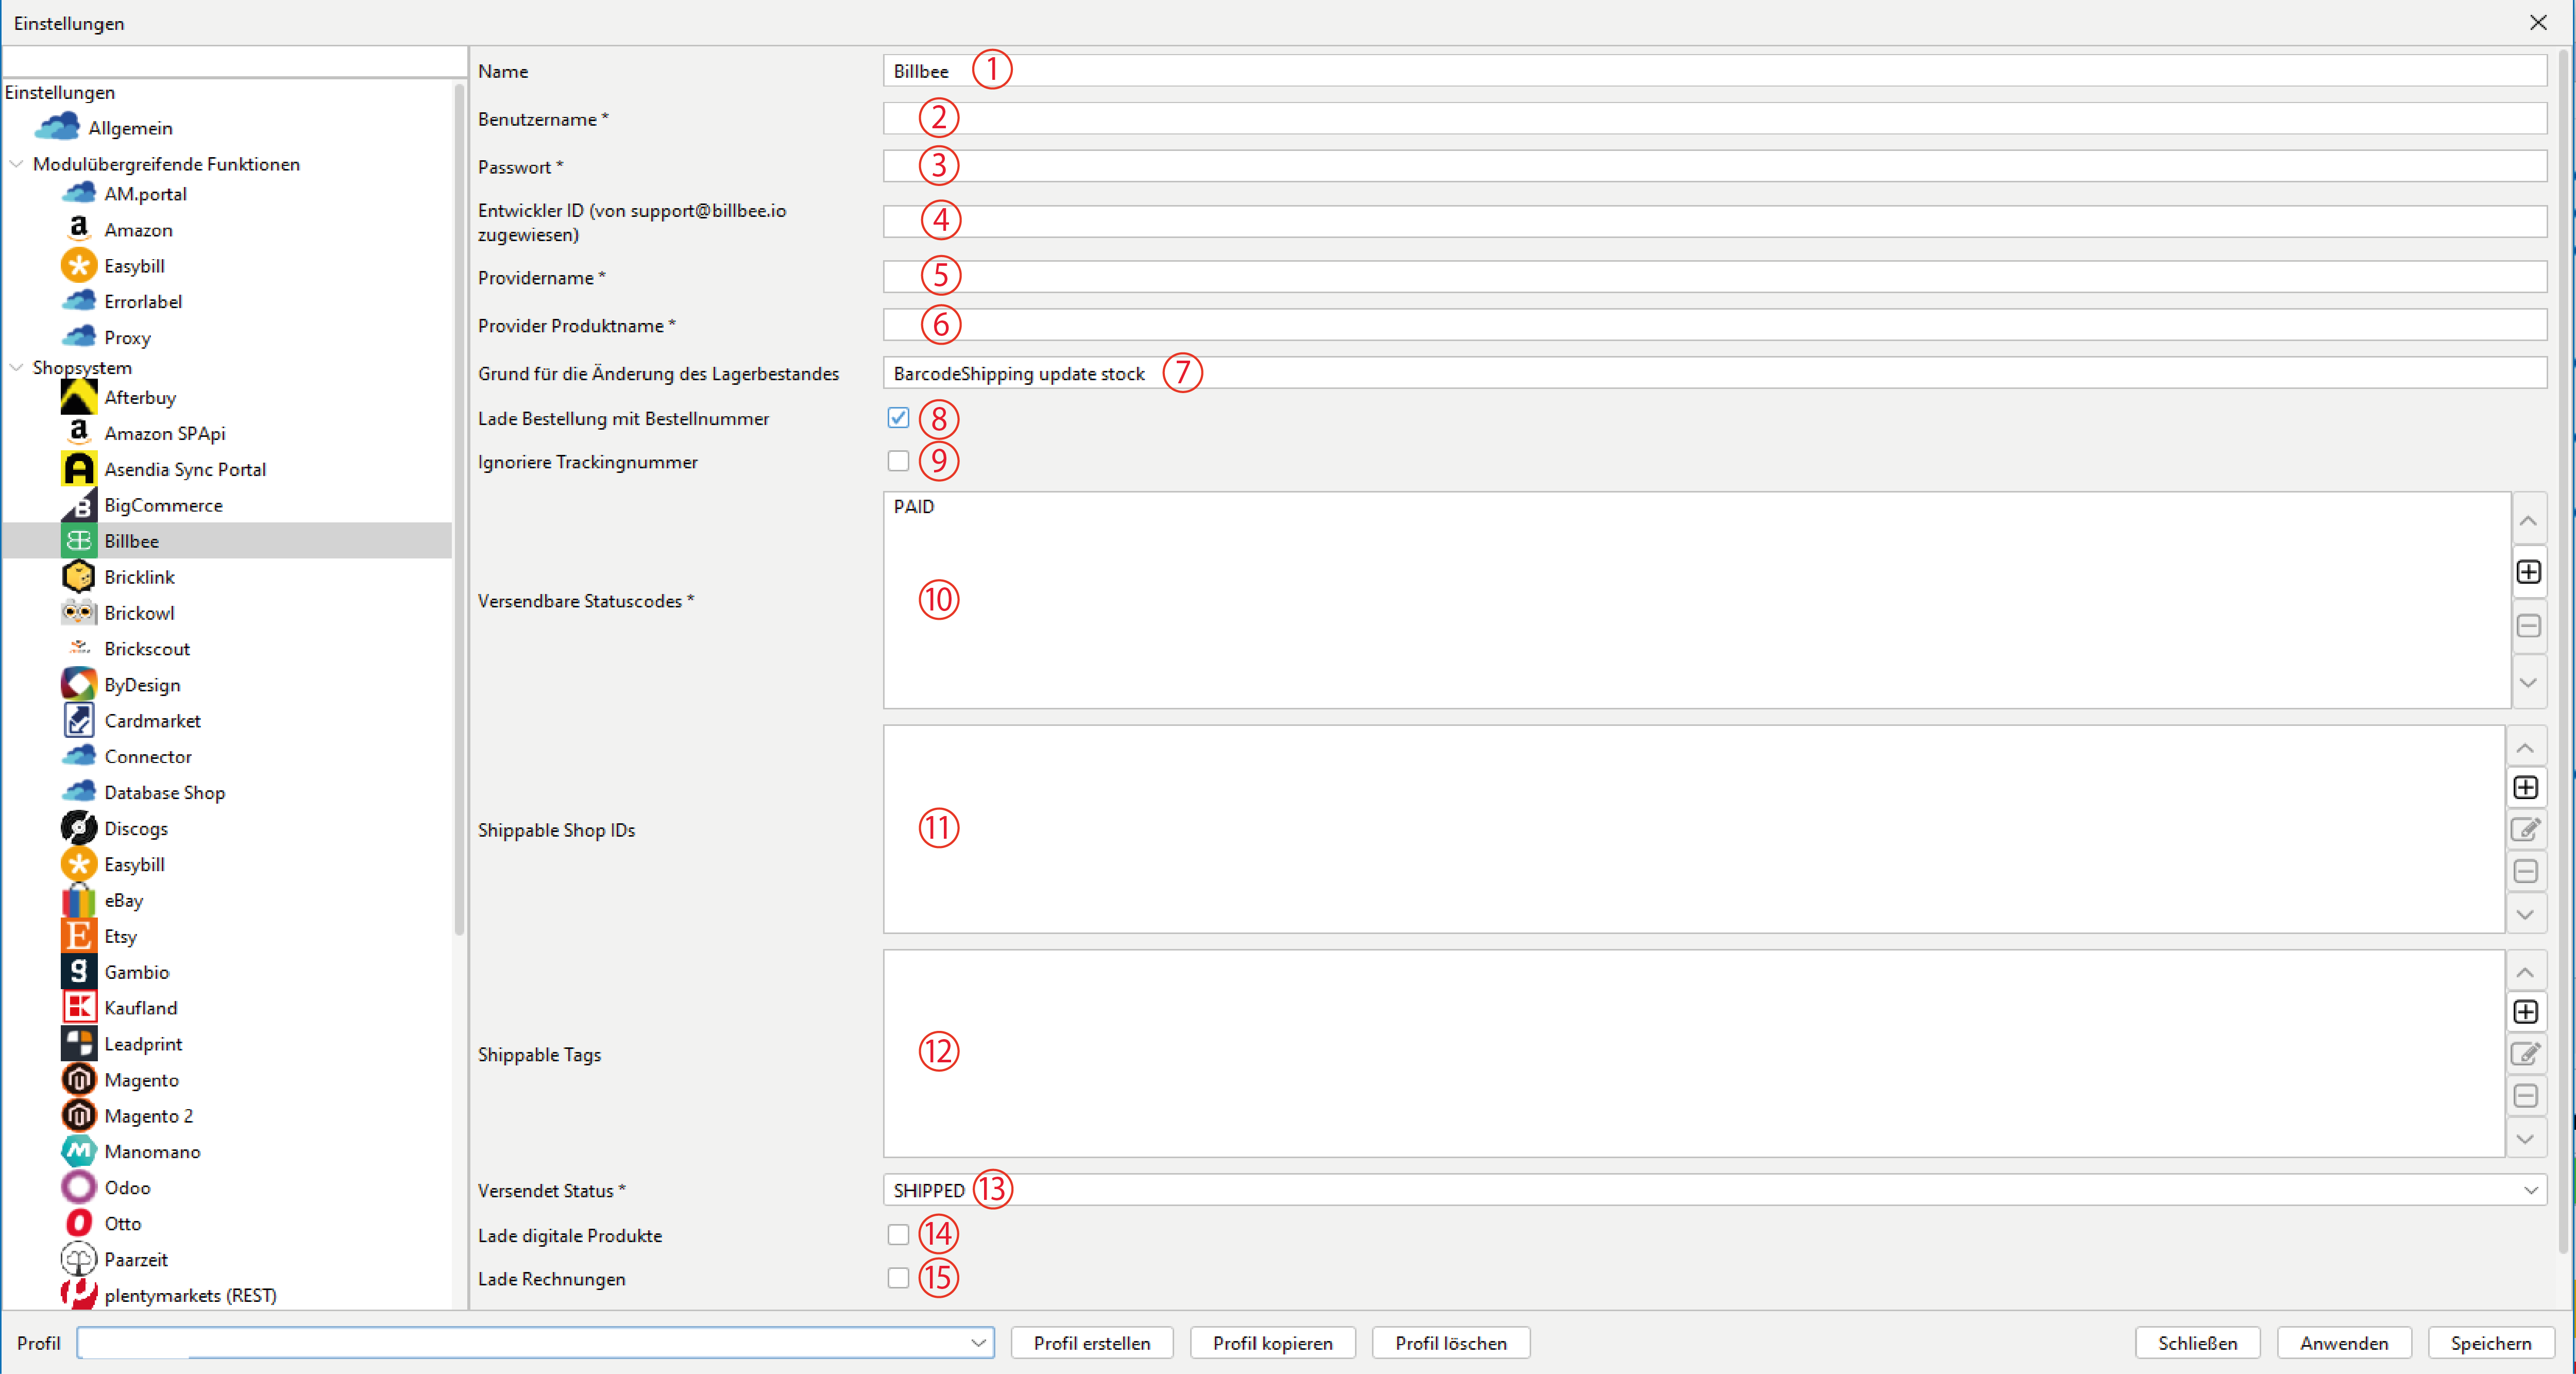Image resolution: width=2576 pixels, height=1374 pixels.
Task: Open the Etsy icon
Action: click(78, 937)
